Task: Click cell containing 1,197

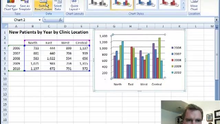Action: pyautogui.click(x=33, y=69)
